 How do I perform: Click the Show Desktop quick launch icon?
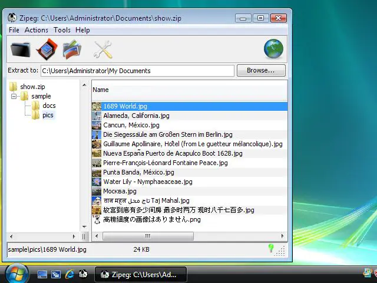(42, 274)
